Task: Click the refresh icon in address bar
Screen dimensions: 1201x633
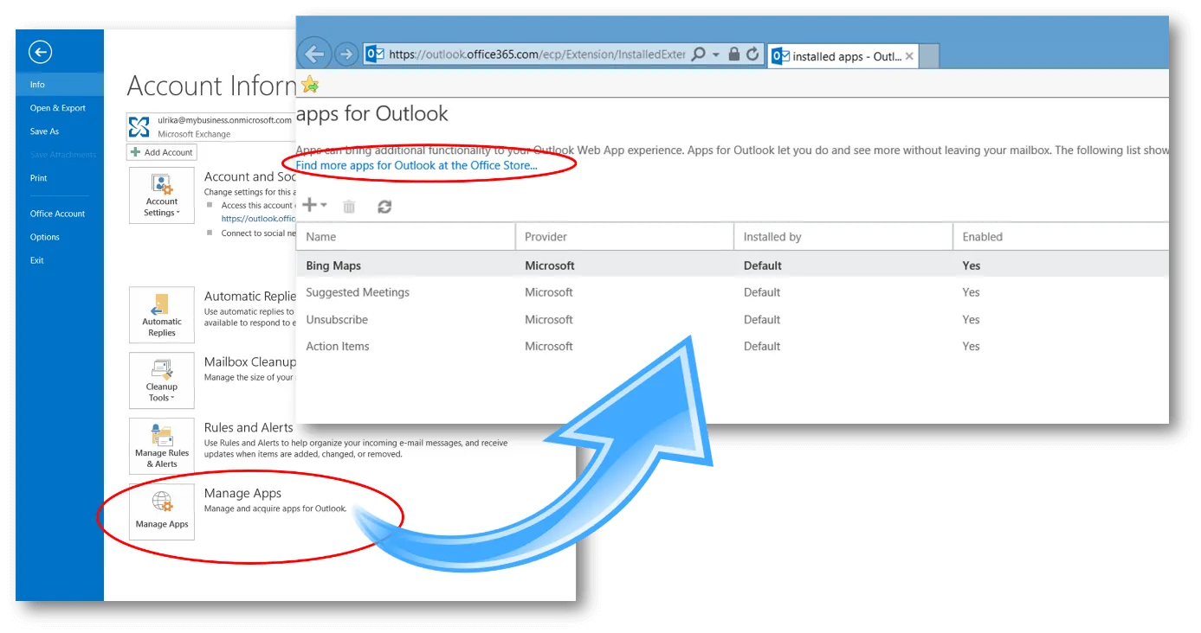Action: pyautogui.click(x=752, y=54)
